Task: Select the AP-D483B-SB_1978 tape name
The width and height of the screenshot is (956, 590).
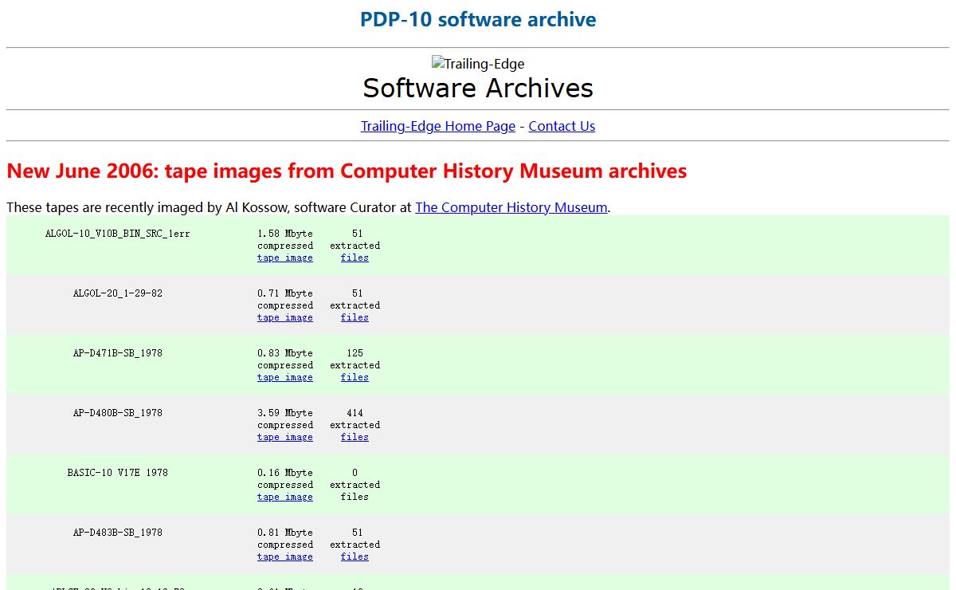Action: [117, 533]
